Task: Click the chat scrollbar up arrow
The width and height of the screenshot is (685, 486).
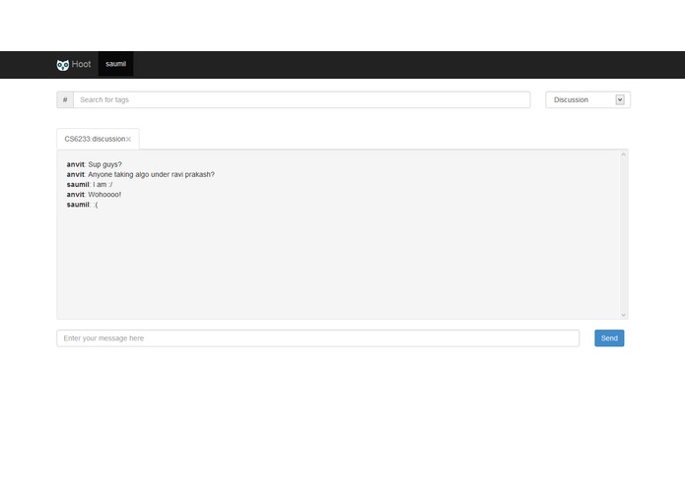Action: pyautogui.click(x=624, y=154)
